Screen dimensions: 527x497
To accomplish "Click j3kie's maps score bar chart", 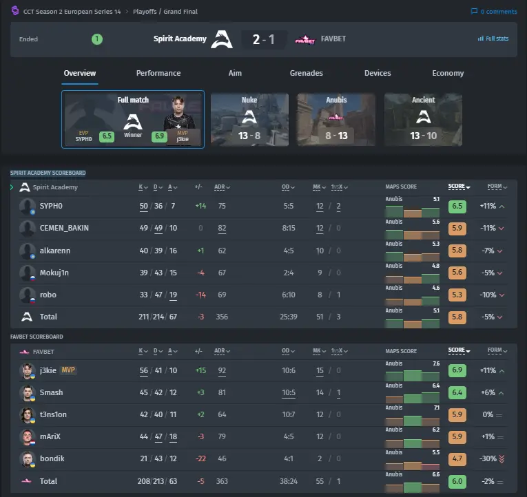I will coord(413,375).
